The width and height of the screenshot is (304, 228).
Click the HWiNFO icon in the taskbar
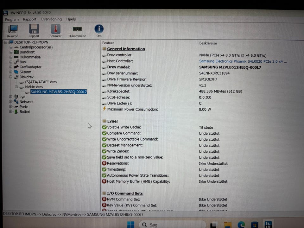click(x=268, y=225)
